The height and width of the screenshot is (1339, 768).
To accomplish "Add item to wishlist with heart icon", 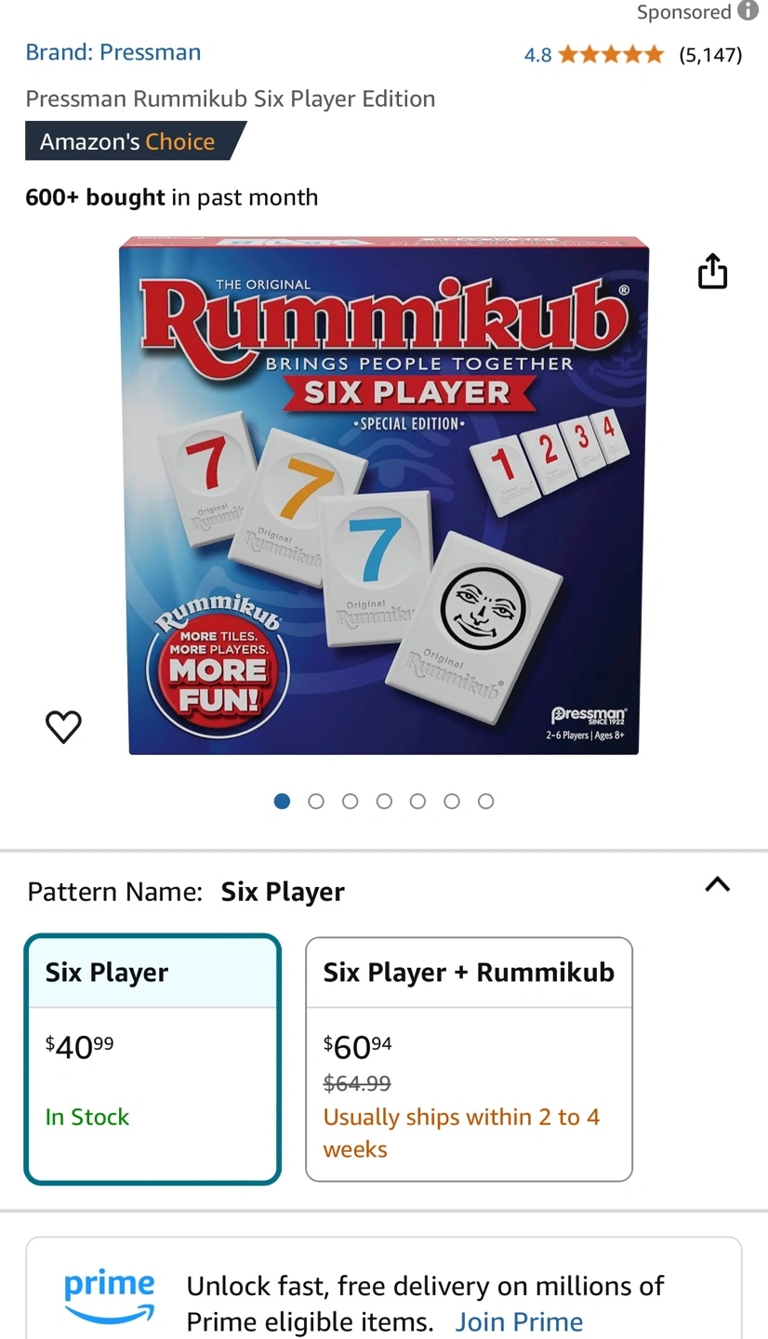I will coord(63,726).
